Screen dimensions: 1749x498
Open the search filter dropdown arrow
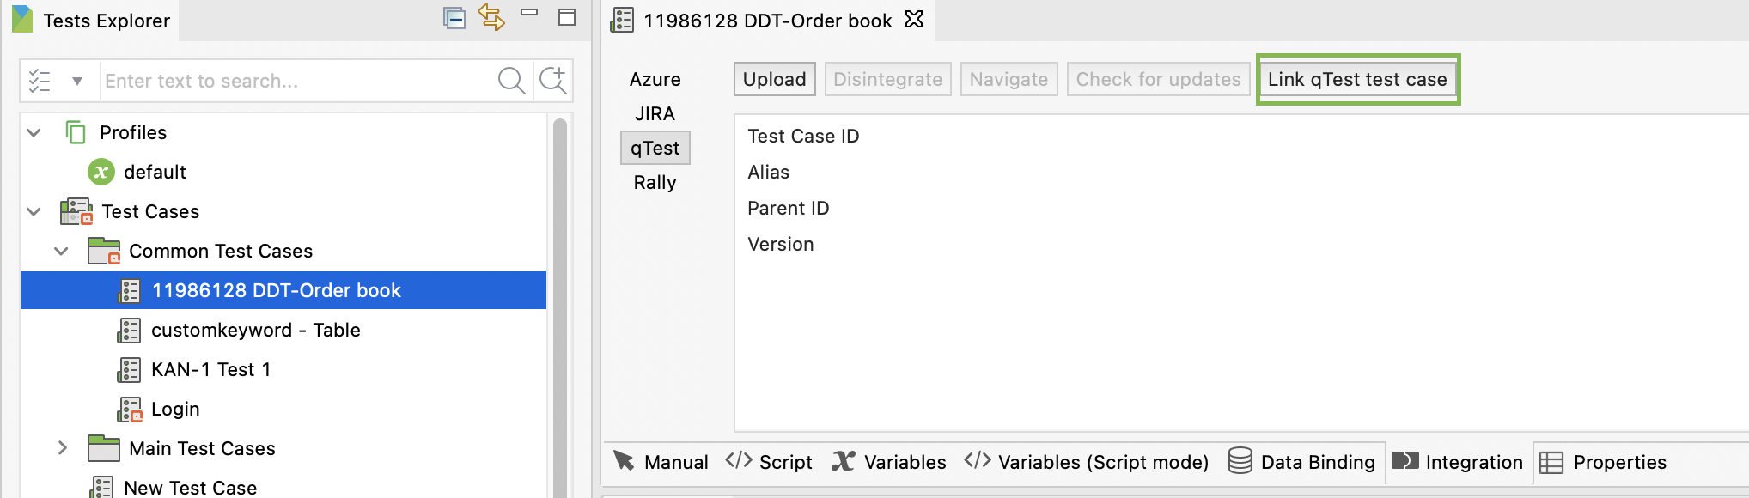pos(77,82)
